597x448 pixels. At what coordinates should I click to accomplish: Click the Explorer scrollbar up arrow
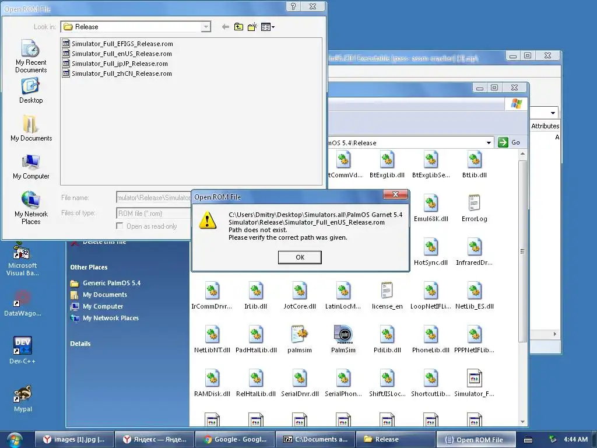pyautogui.click(x=523, y=153)
